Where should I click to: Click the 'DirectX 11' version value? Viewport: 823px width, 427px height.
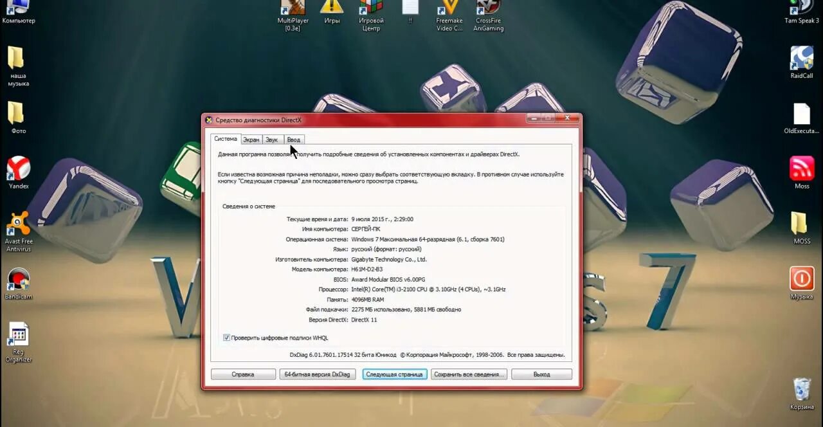(364, 320)
